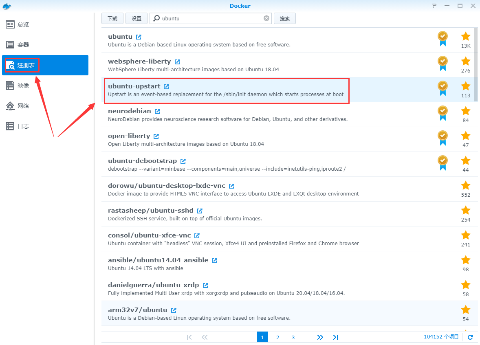Viewport: 480px width, 345px height.
Task: Open the 日志 log section
Action: coord(23,126)
